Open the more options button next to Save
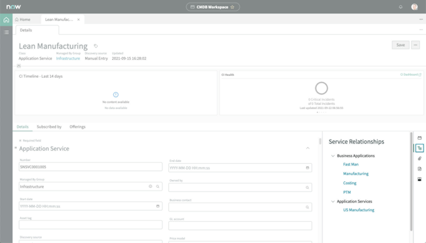 415,45
